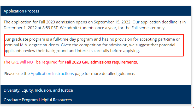Collapse the Application Process section header
Image resolution: width=194 pixels, height=108 pixels.
click(x=21, y=11)
